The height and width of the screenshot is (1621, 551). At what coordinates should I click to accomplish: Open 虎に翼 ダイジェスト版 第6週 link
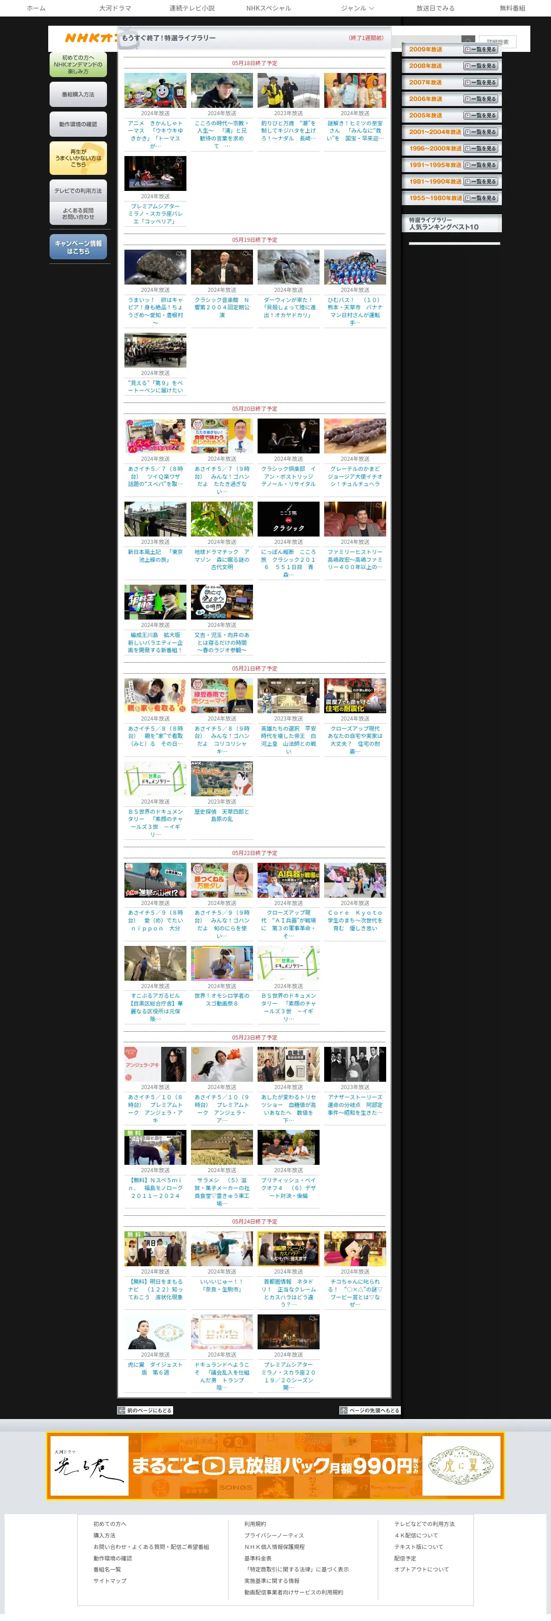coord(156,1369)
